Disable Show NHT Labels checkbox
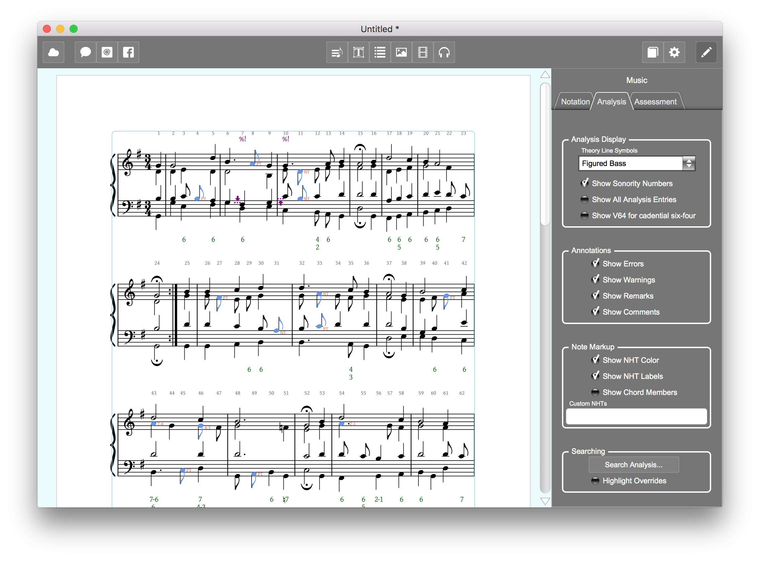The width and height of the screenshot is (760, 561). coord(595,376)
